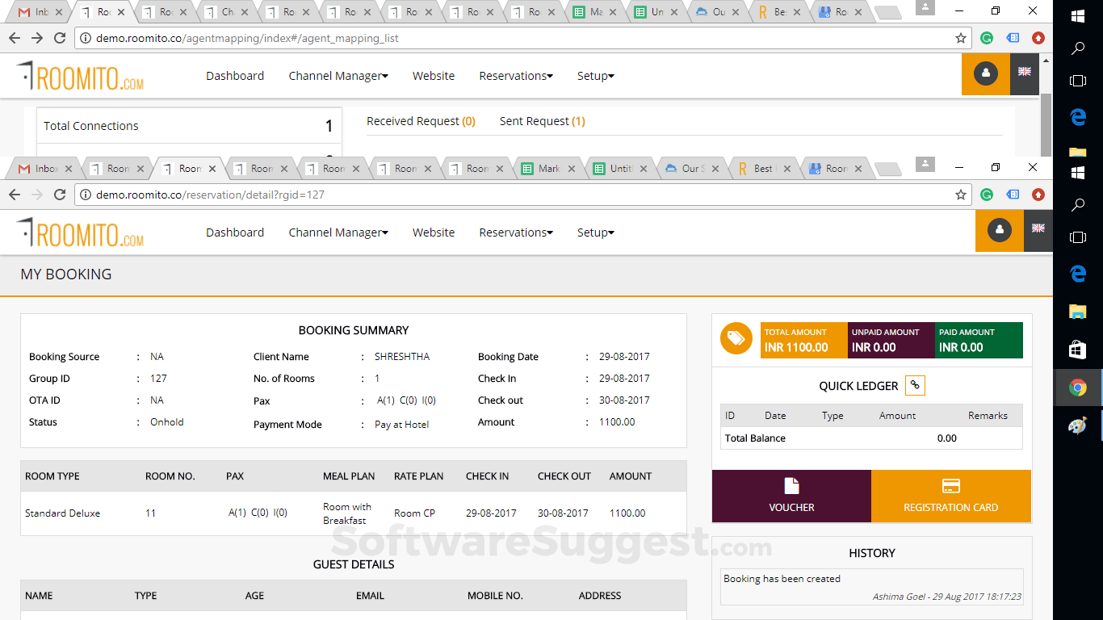Open the Registration Card
The image size is (1103, 620).
pos(951,496)
